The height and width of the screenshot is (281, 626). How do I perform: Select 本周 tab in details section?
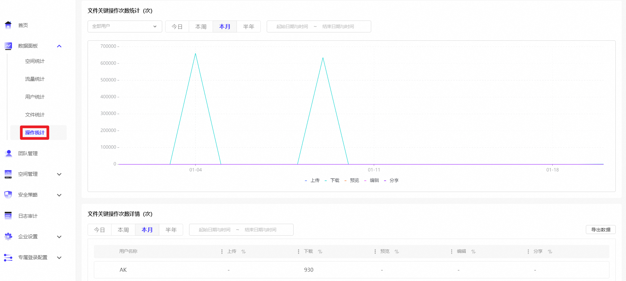[x=123, y=230]
